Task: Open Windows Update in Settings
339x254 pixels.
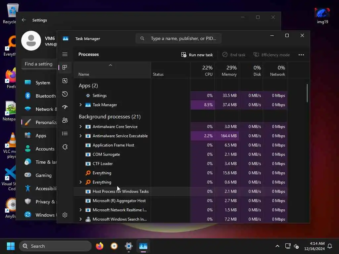Action: [39, 215]
